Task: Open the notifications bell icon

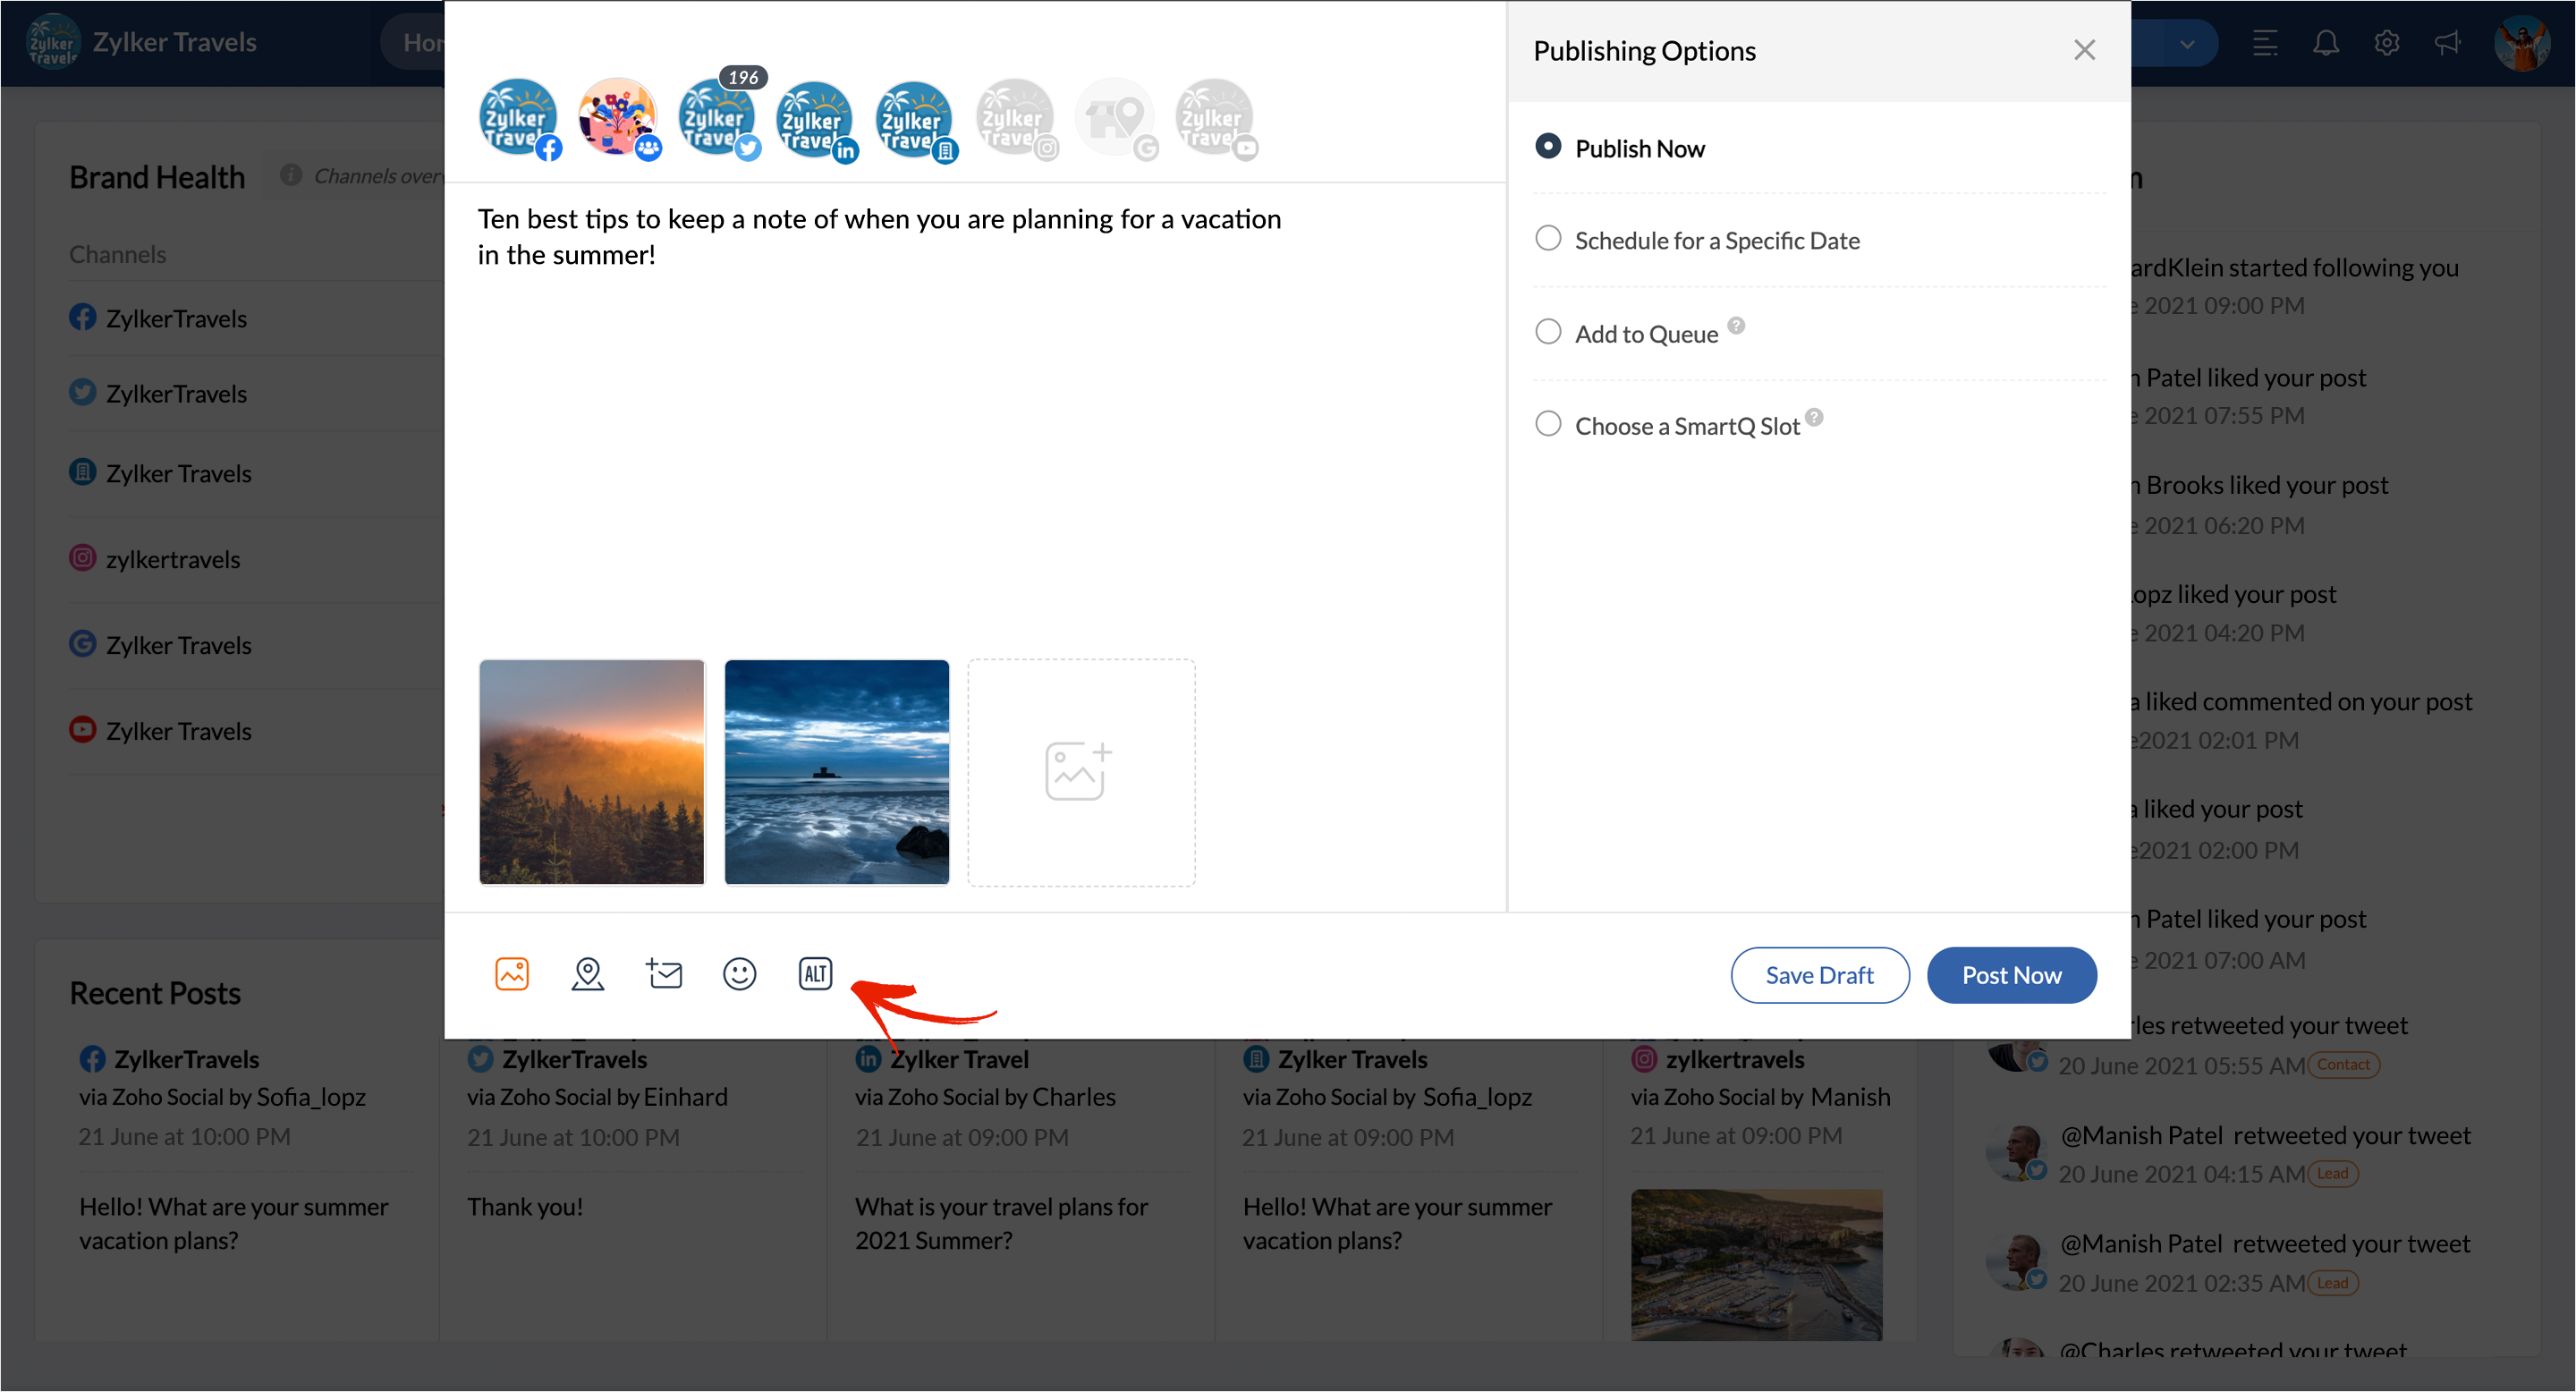Action: (2326, 43)
